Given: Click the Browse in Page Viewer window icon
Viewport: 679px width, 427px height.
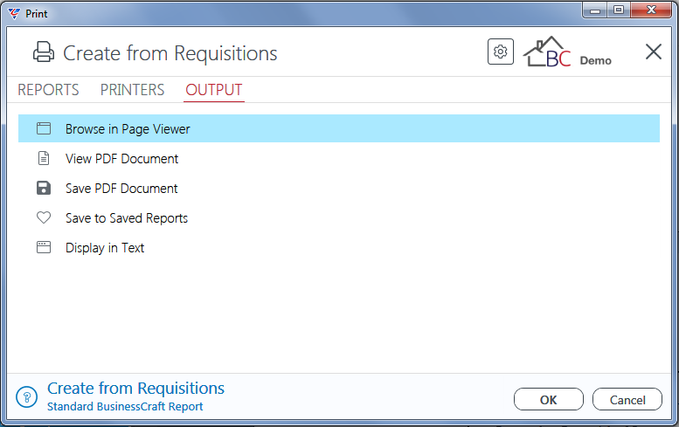Looking at the screenshot, I should (44, 128).
